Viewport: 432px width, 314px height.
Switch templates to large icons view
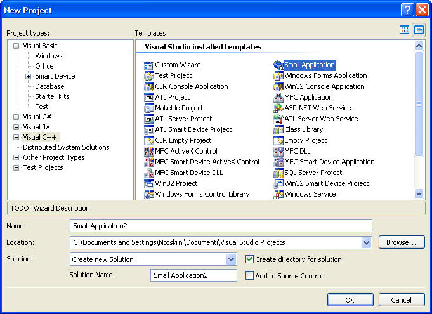[x=404, y=30]
